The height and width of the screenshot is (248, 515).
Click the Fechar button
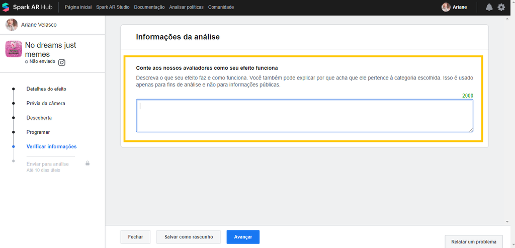click(135, 237)
